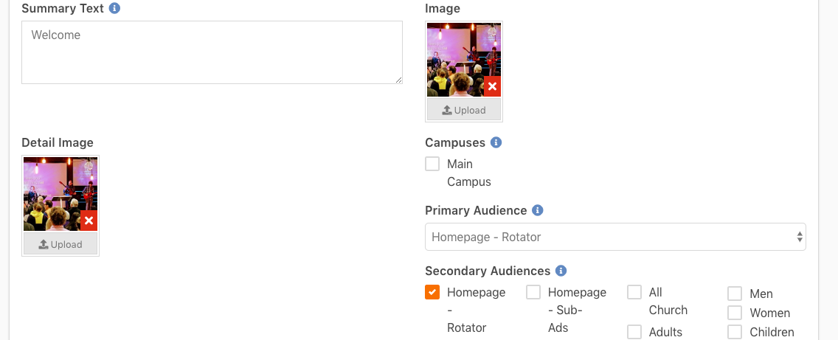Uncheck the Homepage - Rotator secondary audience

pos(432,292)
